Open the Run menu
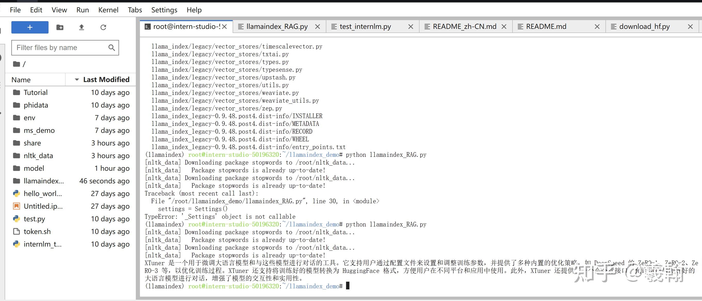Viewport: 702px width, 301px height. coord(83,10)
